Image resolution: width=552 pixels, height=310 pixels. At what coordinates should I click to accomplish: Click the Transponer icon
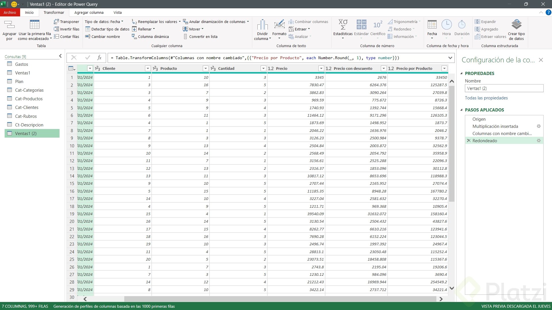(x=56, y=22)
